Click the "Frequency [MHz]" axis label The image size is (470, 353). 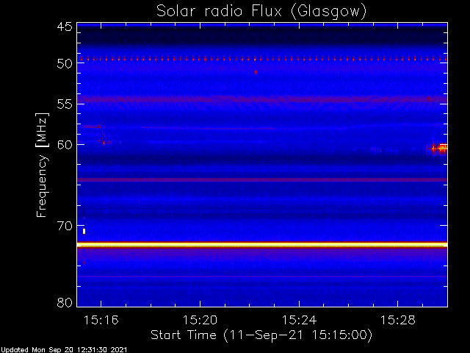pyautogui.click(x=42, y=165)
